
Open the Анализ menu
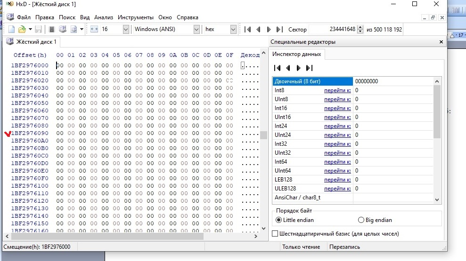coord(103,17)
